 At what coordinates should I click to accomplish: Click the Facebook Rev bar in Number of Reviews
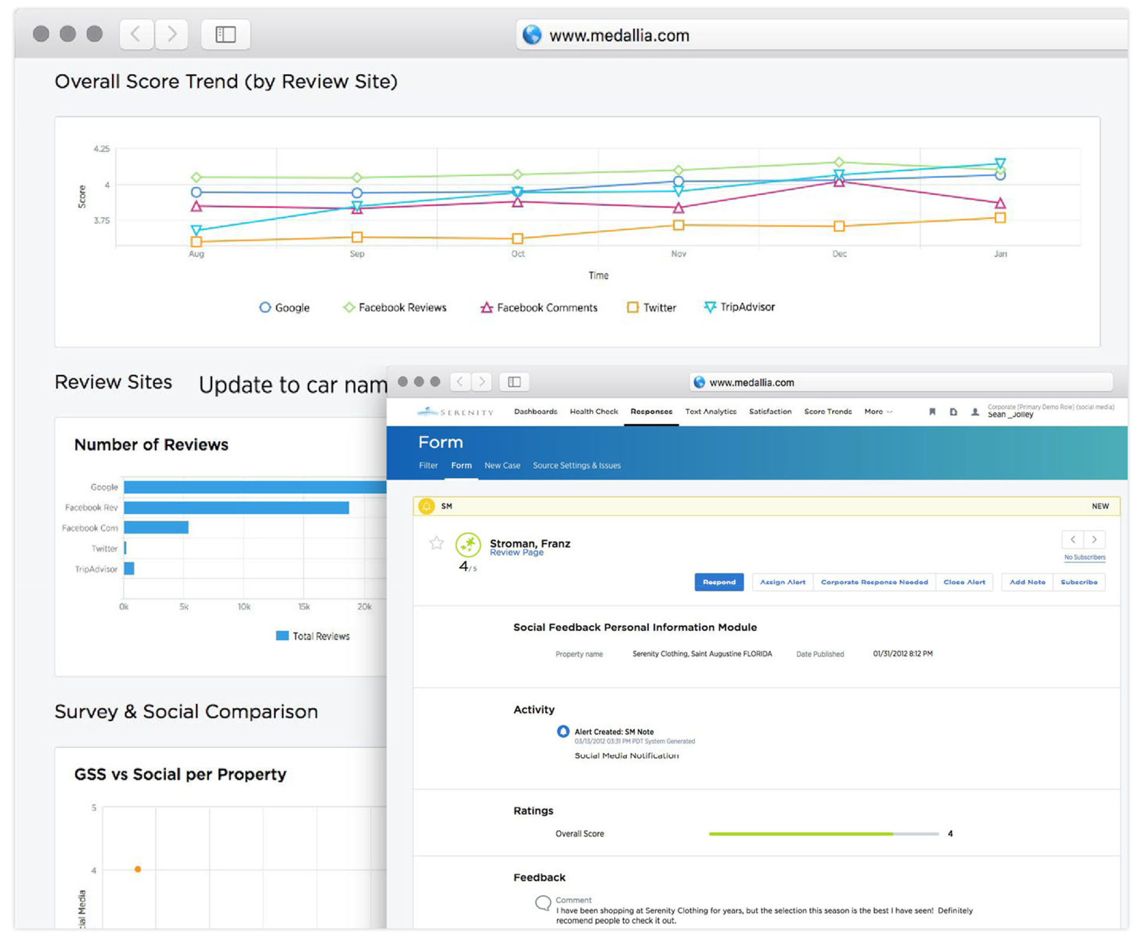(x=236, y=508)
